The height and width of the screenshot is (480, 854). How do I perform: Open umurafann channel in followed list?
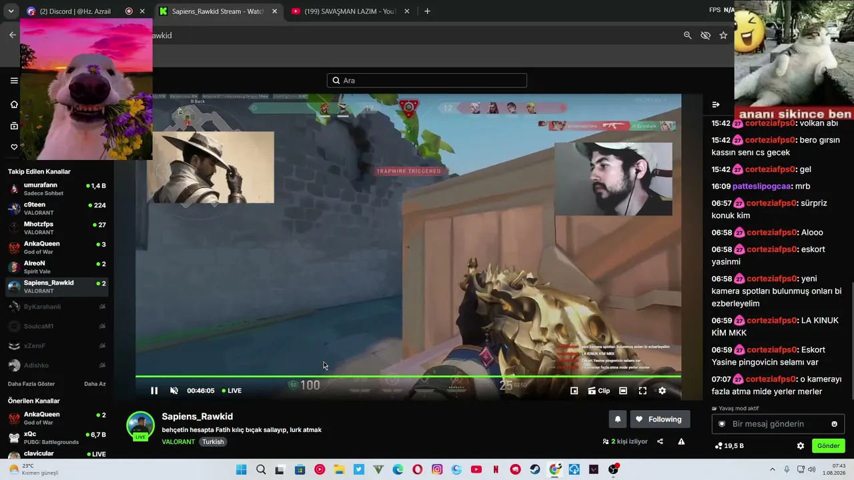click(x=57, y=189)
